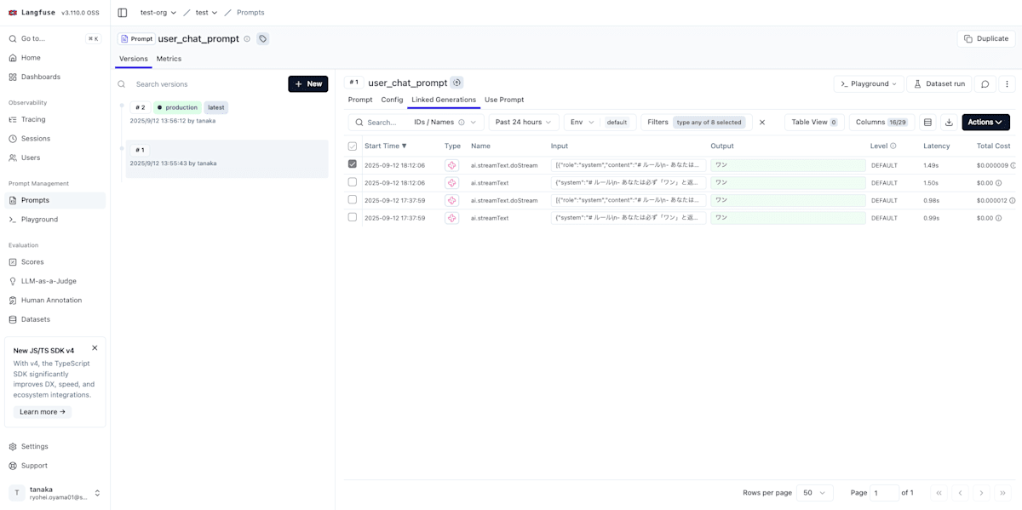1022x510 pixels.
Task: Go to first page arrow
Action: (x=939, y=492)
